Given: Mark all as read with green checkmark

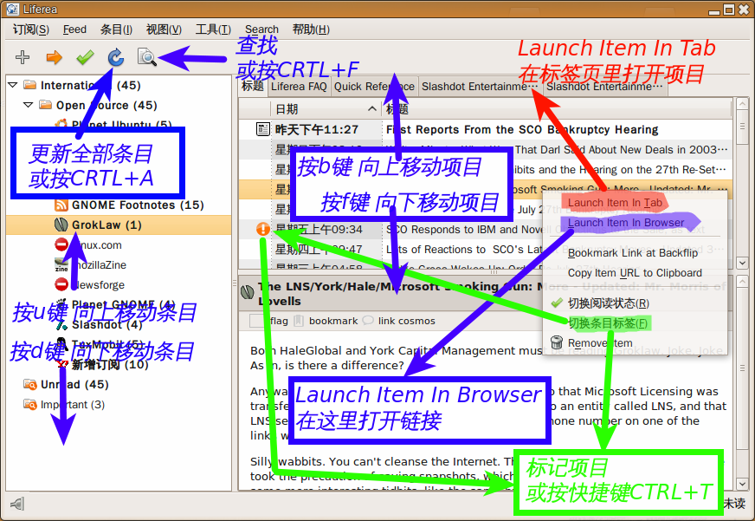Looking at the screenshot, I should (85, 57).
